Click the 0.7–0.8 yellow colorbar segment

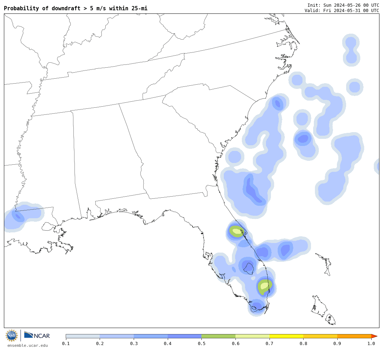pos(287,336)
